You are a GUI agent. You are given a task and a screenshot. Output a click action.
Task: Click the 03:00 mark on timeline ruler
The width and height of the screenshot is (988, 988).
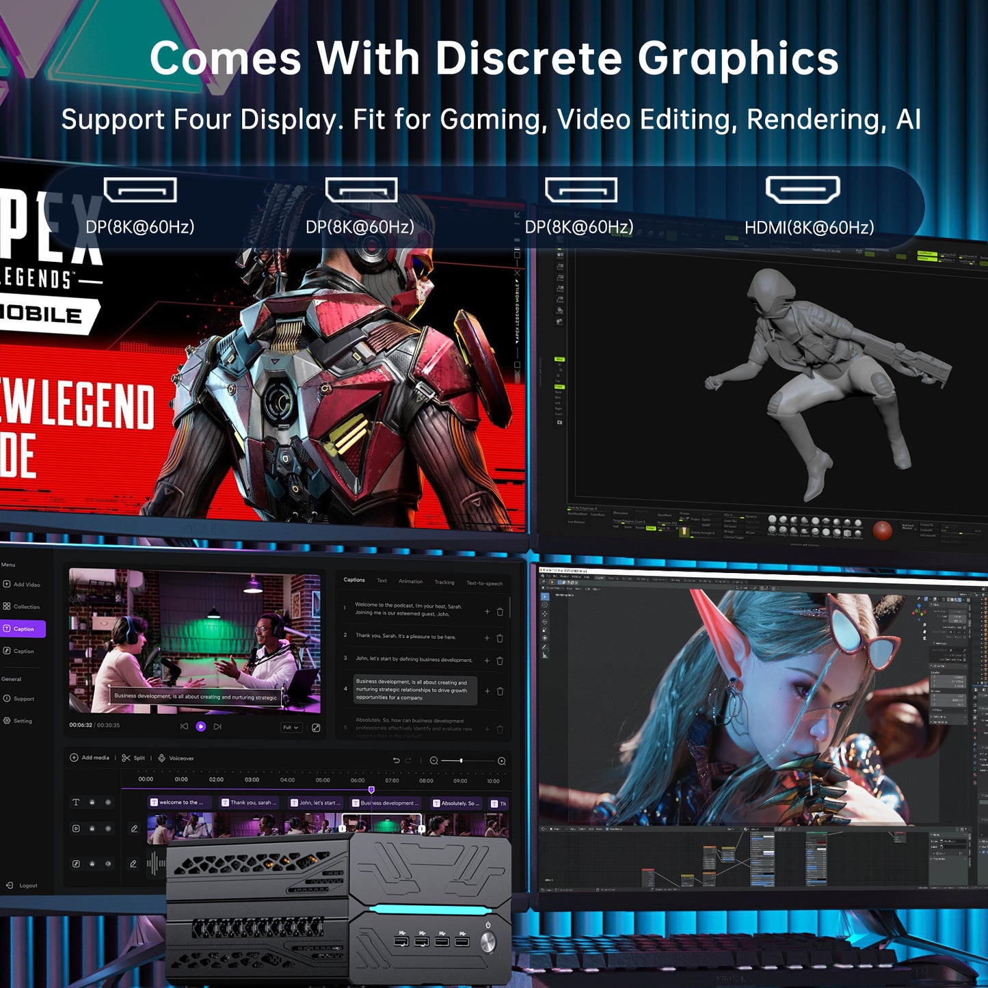pyautogui.click(x=252, y=779)
